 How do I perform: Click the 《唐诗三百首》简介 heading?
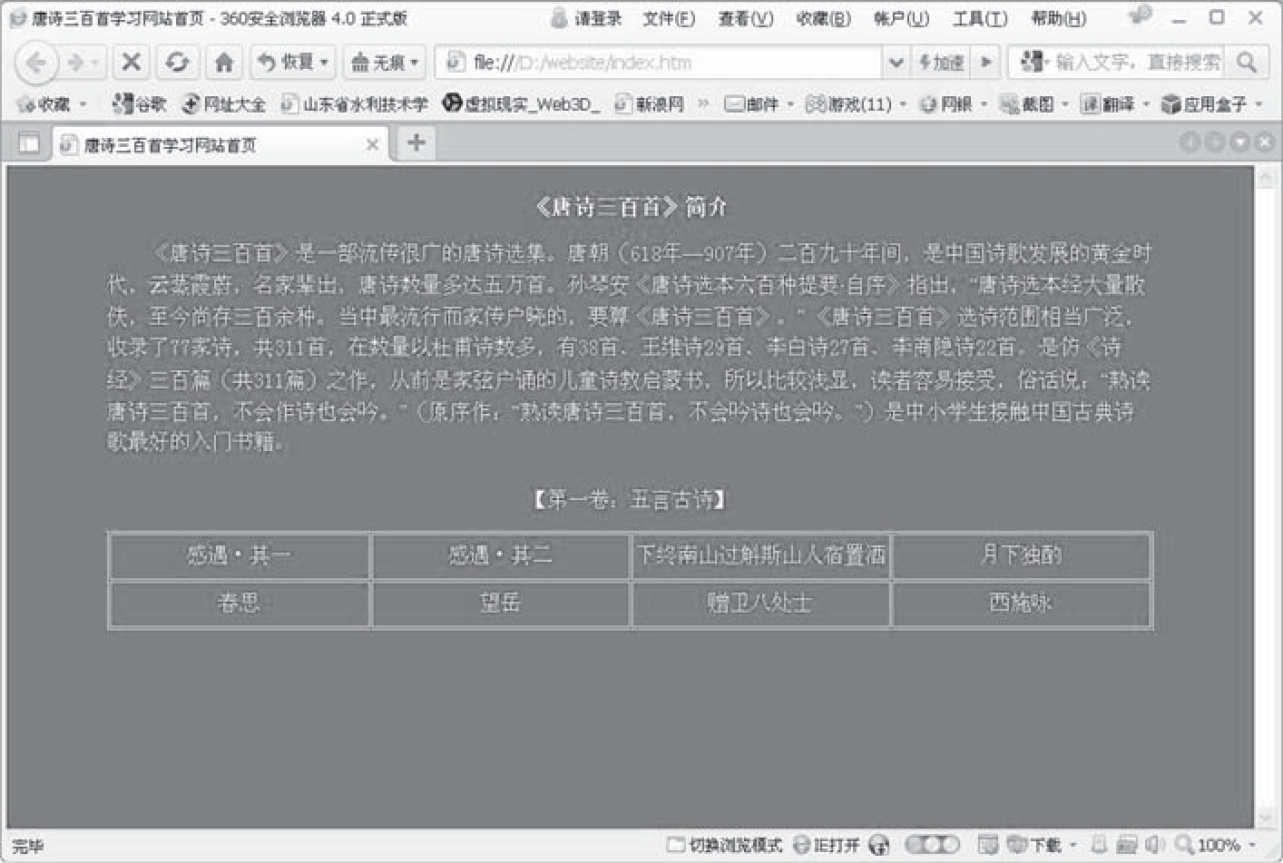tap(631, 208)
